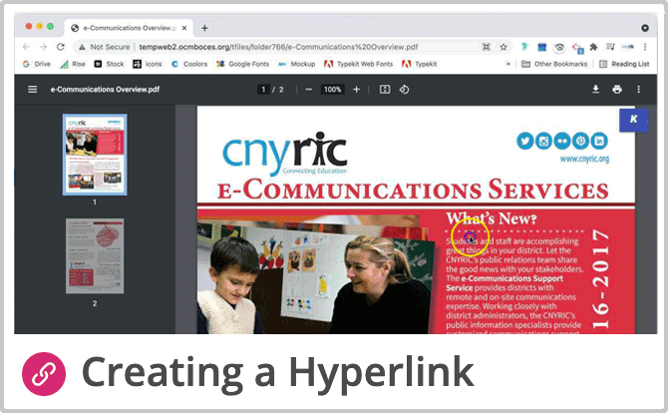
Task: Reload the page with the refresh icon
Action: click(61, 47)
